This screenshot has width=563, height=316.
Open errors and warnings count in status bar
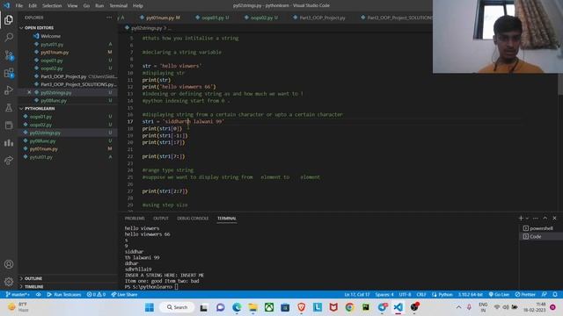[x=96, y=295]
